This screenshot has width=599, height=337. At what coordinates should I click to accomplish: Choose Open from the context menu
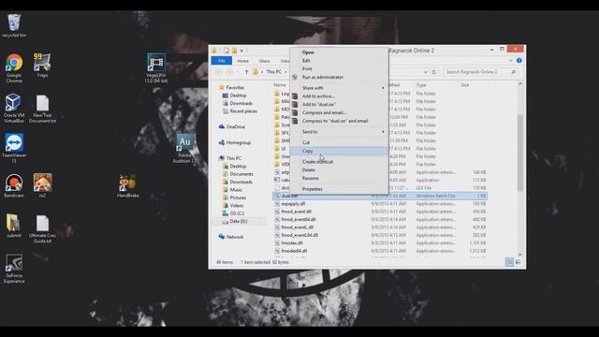click(339, 52)
